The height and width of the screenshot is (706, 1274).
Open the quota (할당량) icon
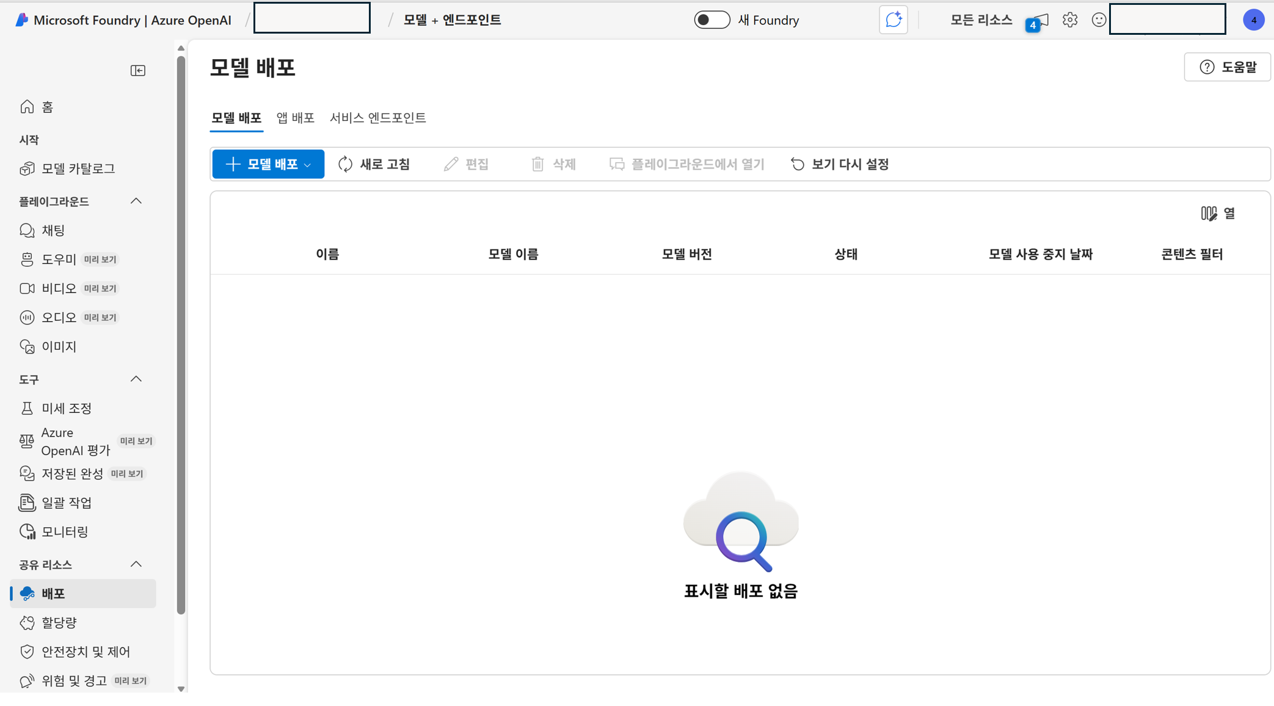pyautogui.click(x=27, y=622)
